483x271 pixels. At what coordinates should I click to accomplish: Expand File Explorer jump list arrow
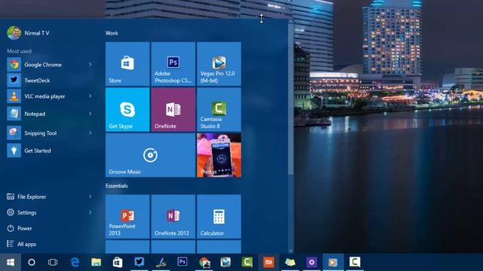pos(91,196)
